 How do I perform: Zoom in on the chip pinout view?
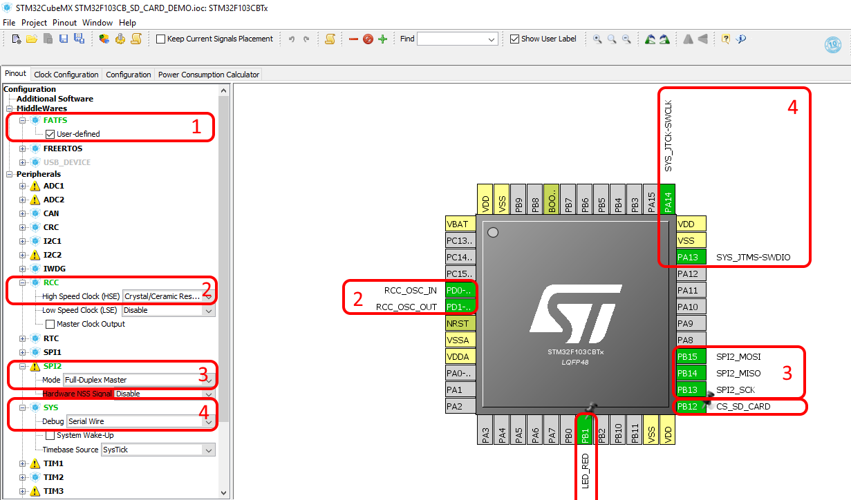pos(596,39)
